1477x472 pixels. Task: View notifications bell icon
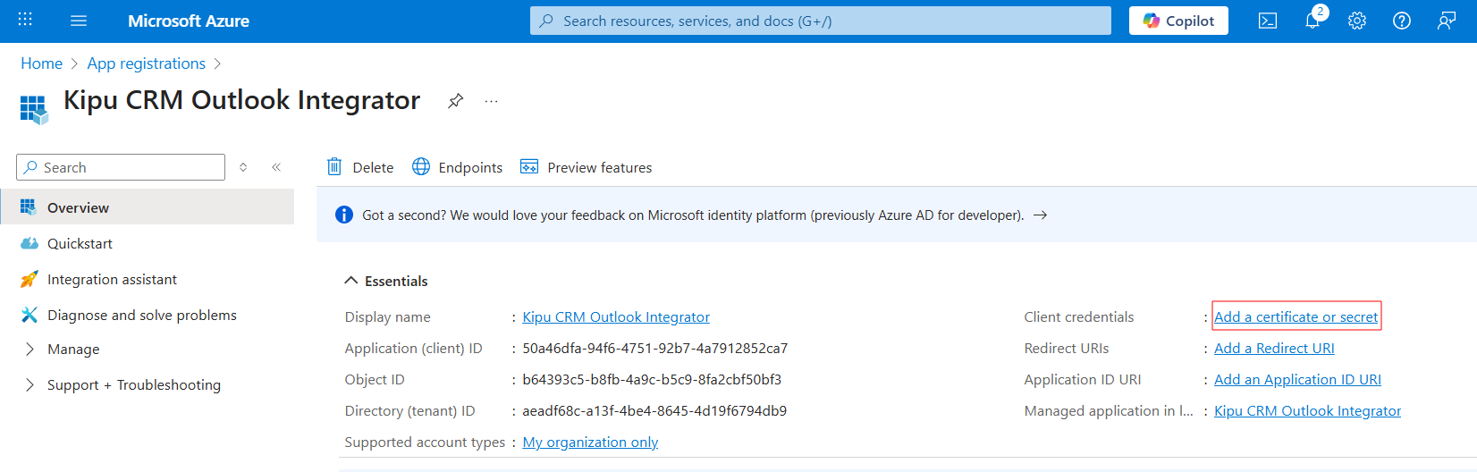[x=1312, y=21]
